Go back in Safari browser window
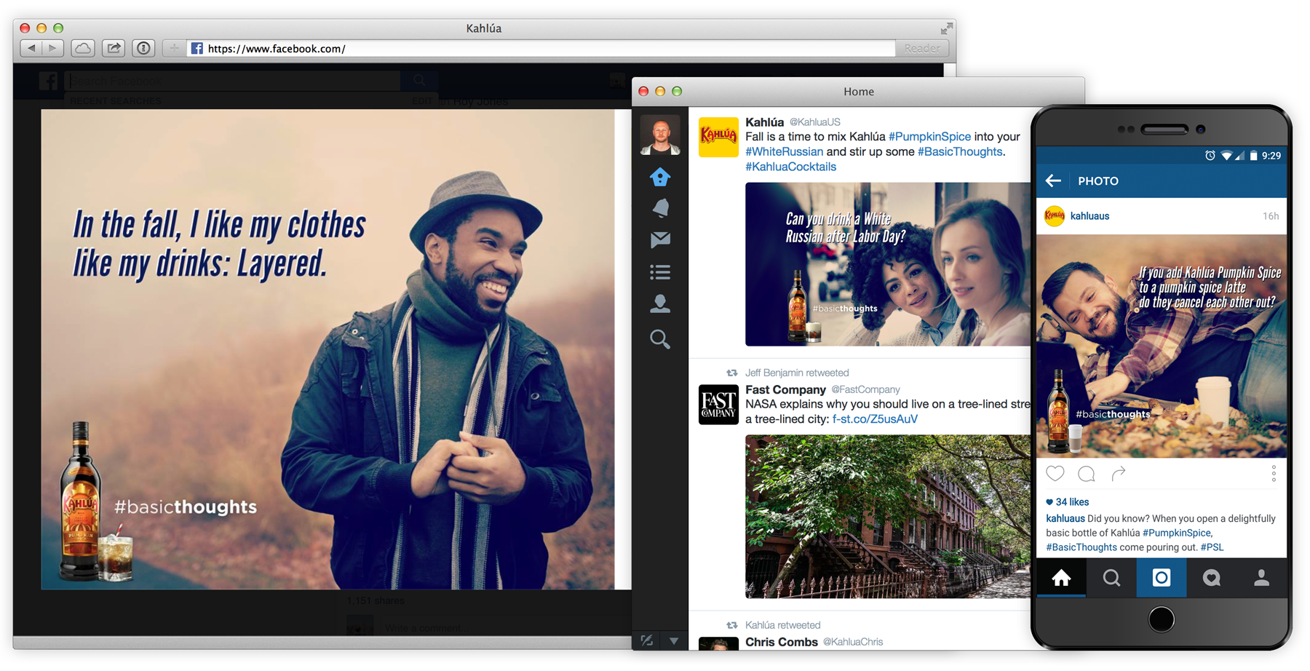Image resolution: width=1310 pixels, height=671 pixels. tap(31, 49)
